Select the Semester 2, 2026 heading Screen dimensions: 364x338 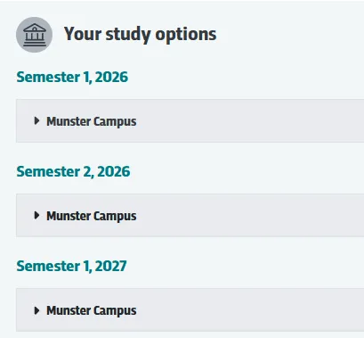click(x=73, y=172)
